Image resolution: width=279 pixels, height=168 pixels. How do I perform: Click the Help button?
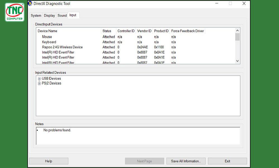click(x=49, y=161)
